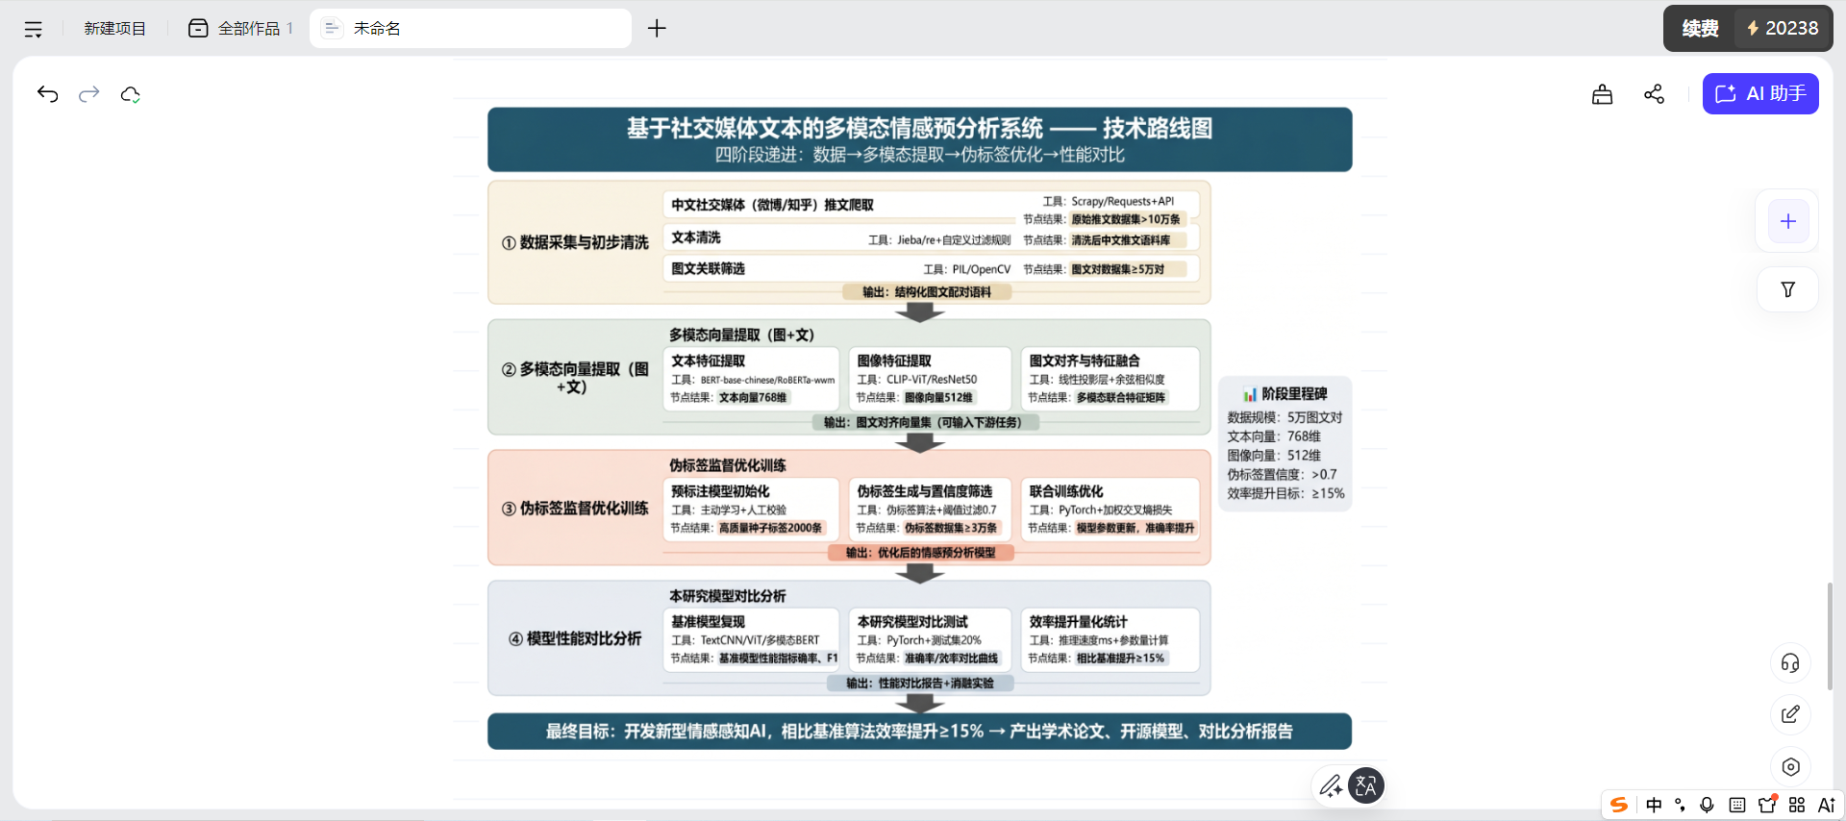
Task: Undo the last action
Action: tap(47, 94)
